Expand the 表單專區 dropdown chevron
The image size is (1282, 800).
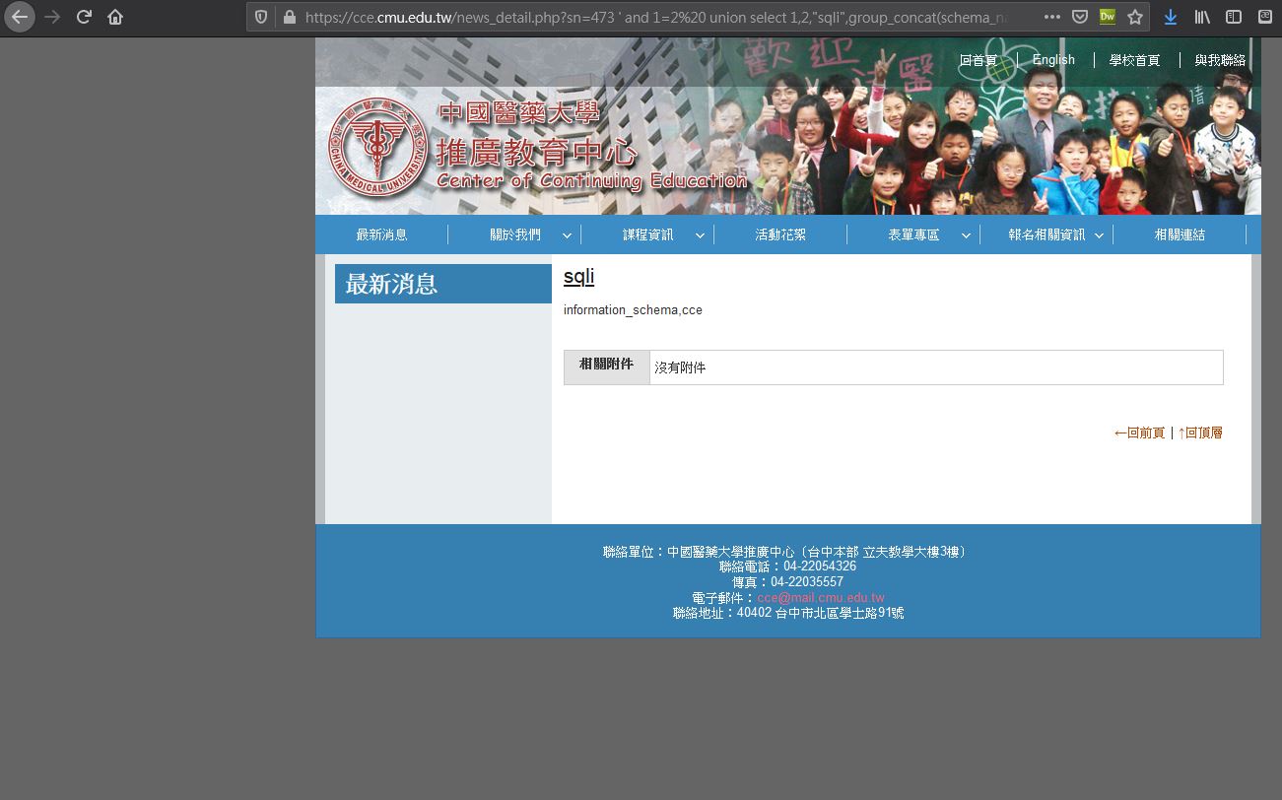click(966, 235)
